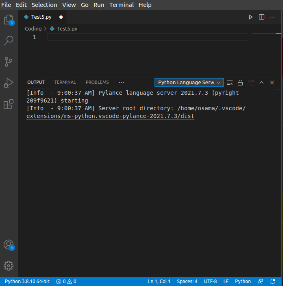
Task: Change end of line sequence LF
Action: pos(226,282)
